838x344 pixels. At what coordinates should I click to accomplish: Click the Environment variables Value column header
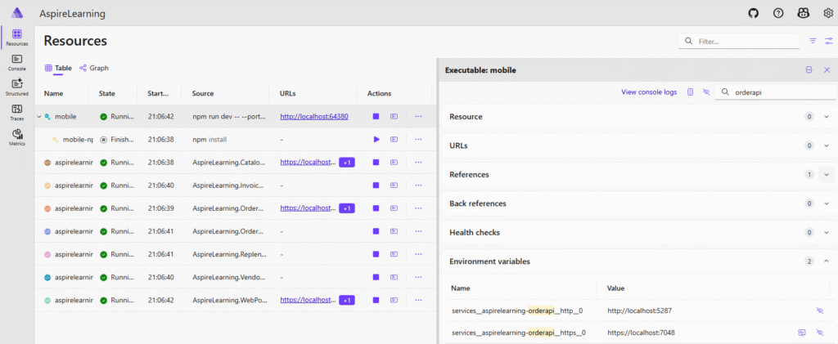615,288
